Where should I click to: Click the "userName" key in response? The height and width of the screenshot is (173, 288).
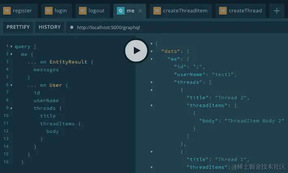pyautogui.click(x=189, y=74)
